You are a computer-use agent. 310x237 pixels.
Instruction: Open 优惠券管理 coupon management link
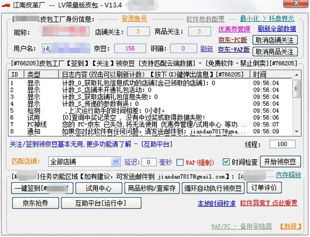(234, 29)
